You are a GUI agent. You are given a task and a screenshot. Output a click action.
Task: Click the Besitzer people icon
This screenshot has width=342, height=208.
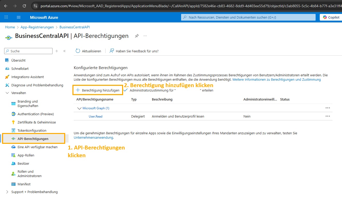[13, 163]
